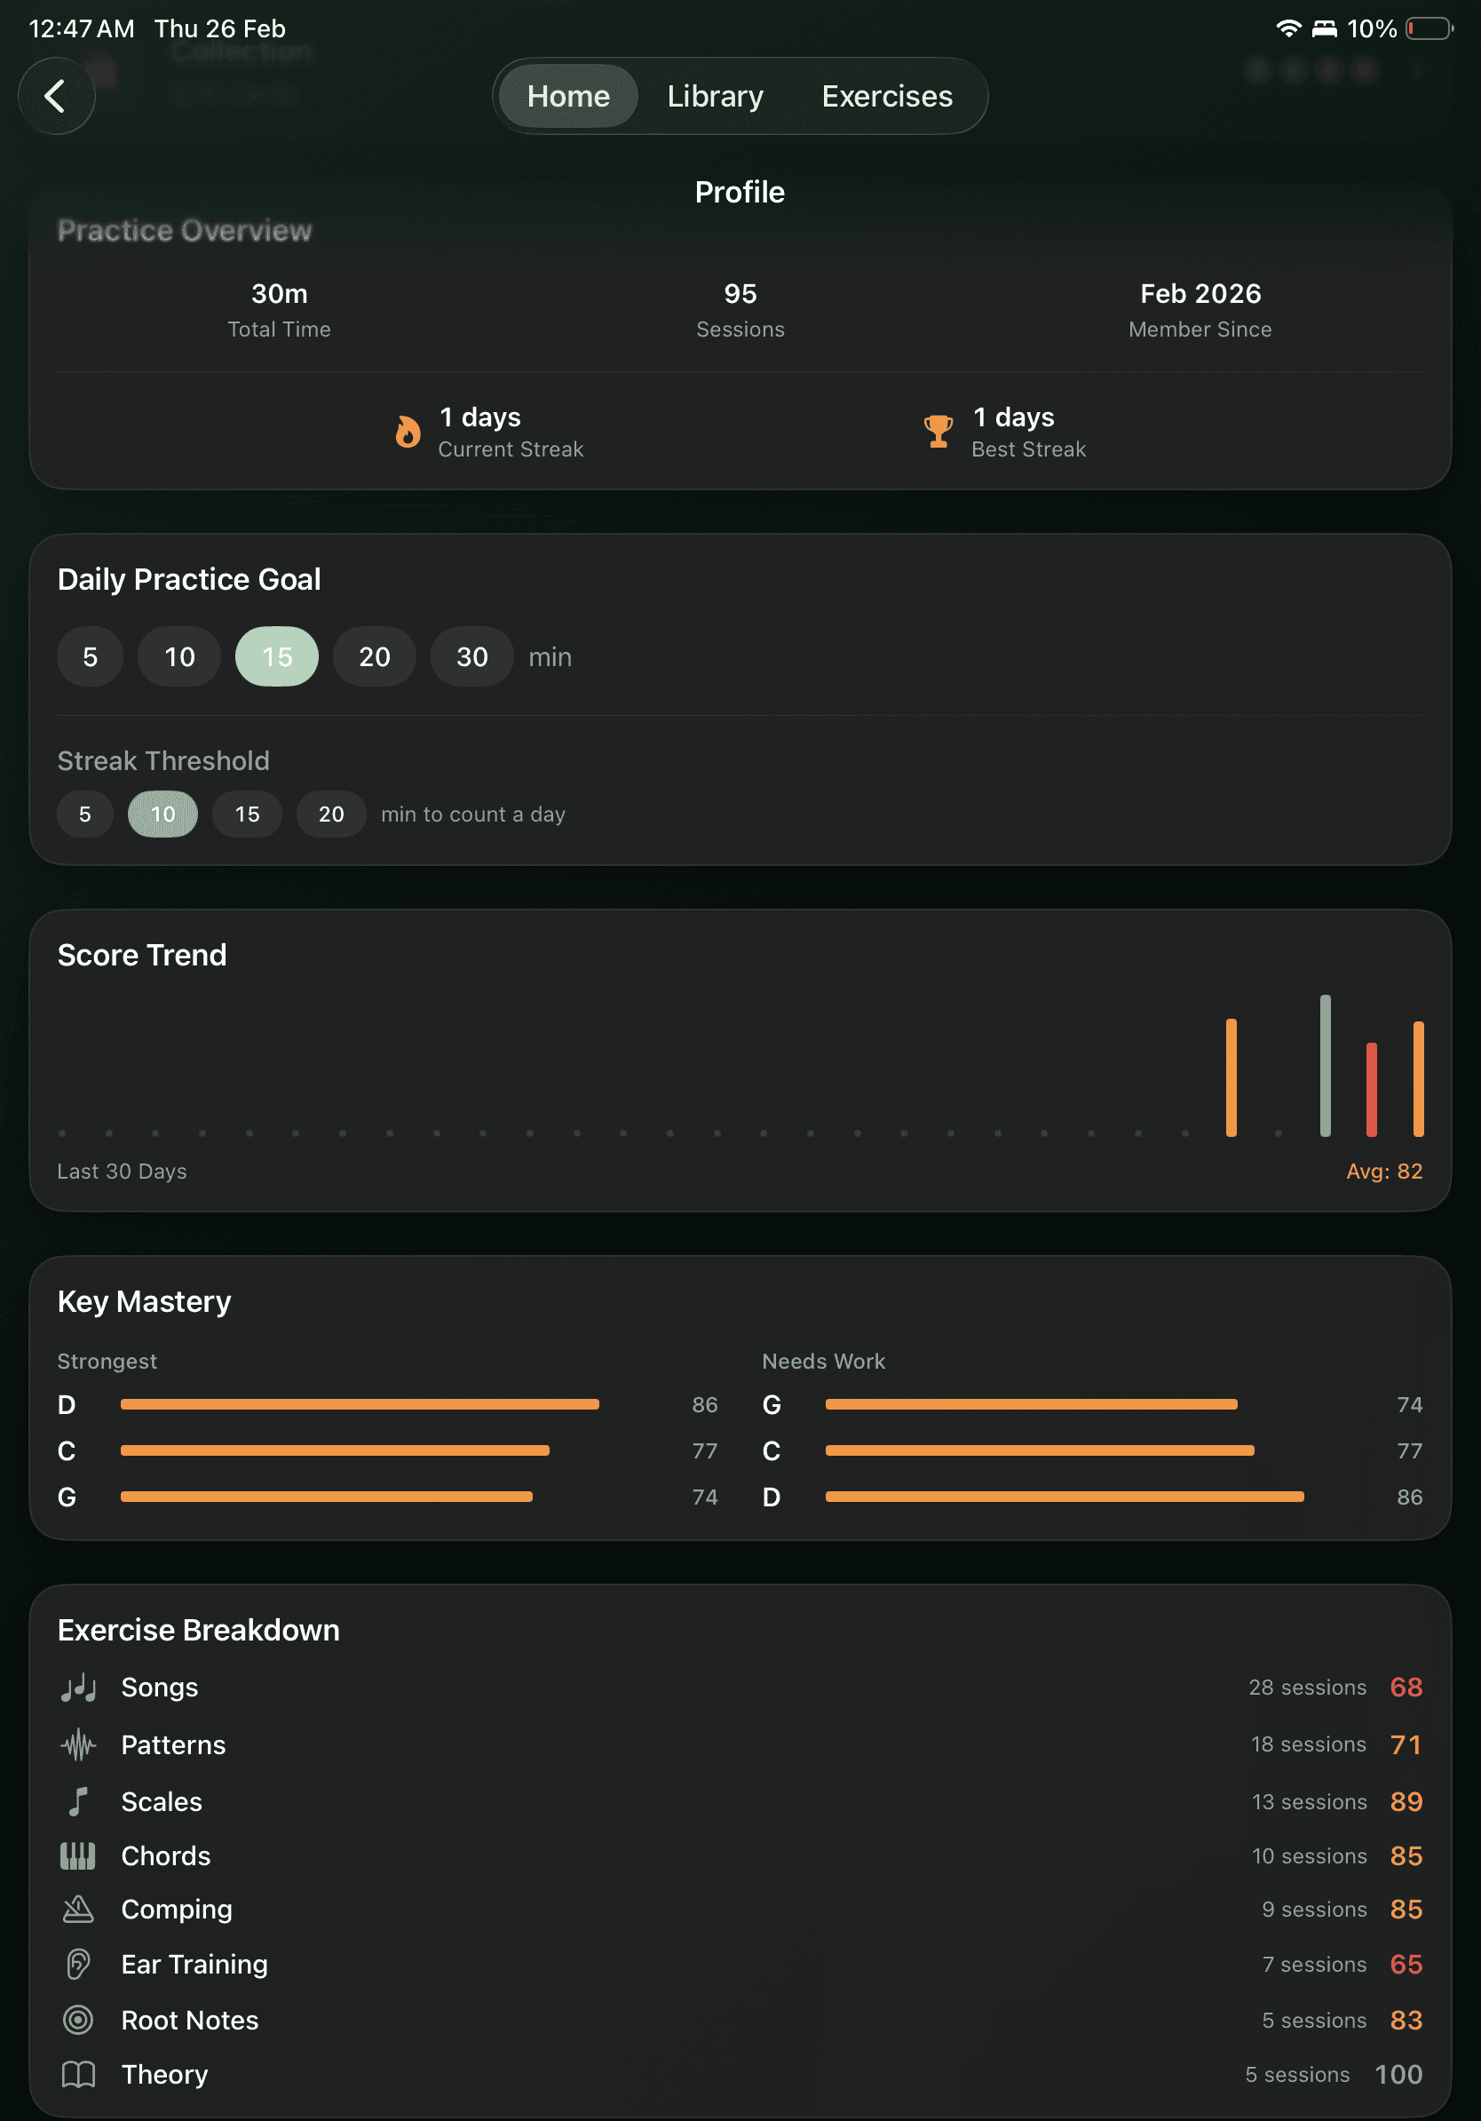The width and height of the screenshot is (1481, 2121).
Task: Set streak threshold to 5 minutes
Action: (85, 814)
